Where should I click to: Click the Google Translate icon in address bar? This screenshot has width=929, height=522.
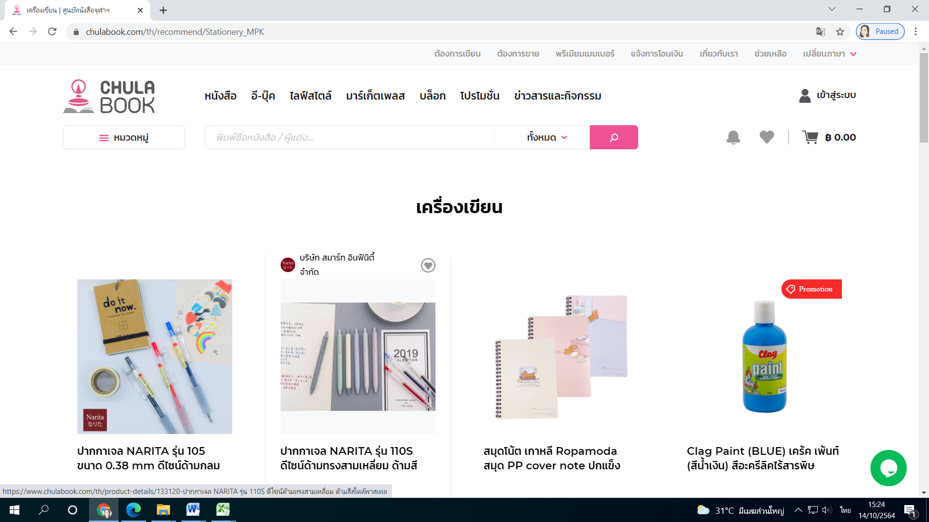pos(820,32)
